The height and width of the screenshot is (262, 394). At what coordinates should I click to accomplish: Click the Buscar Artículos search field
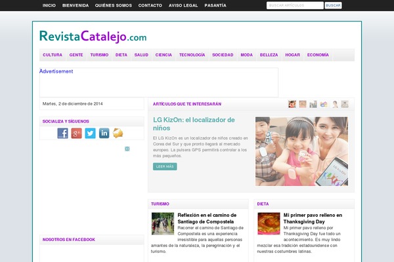pyautogui.click(x=295, y=5)
